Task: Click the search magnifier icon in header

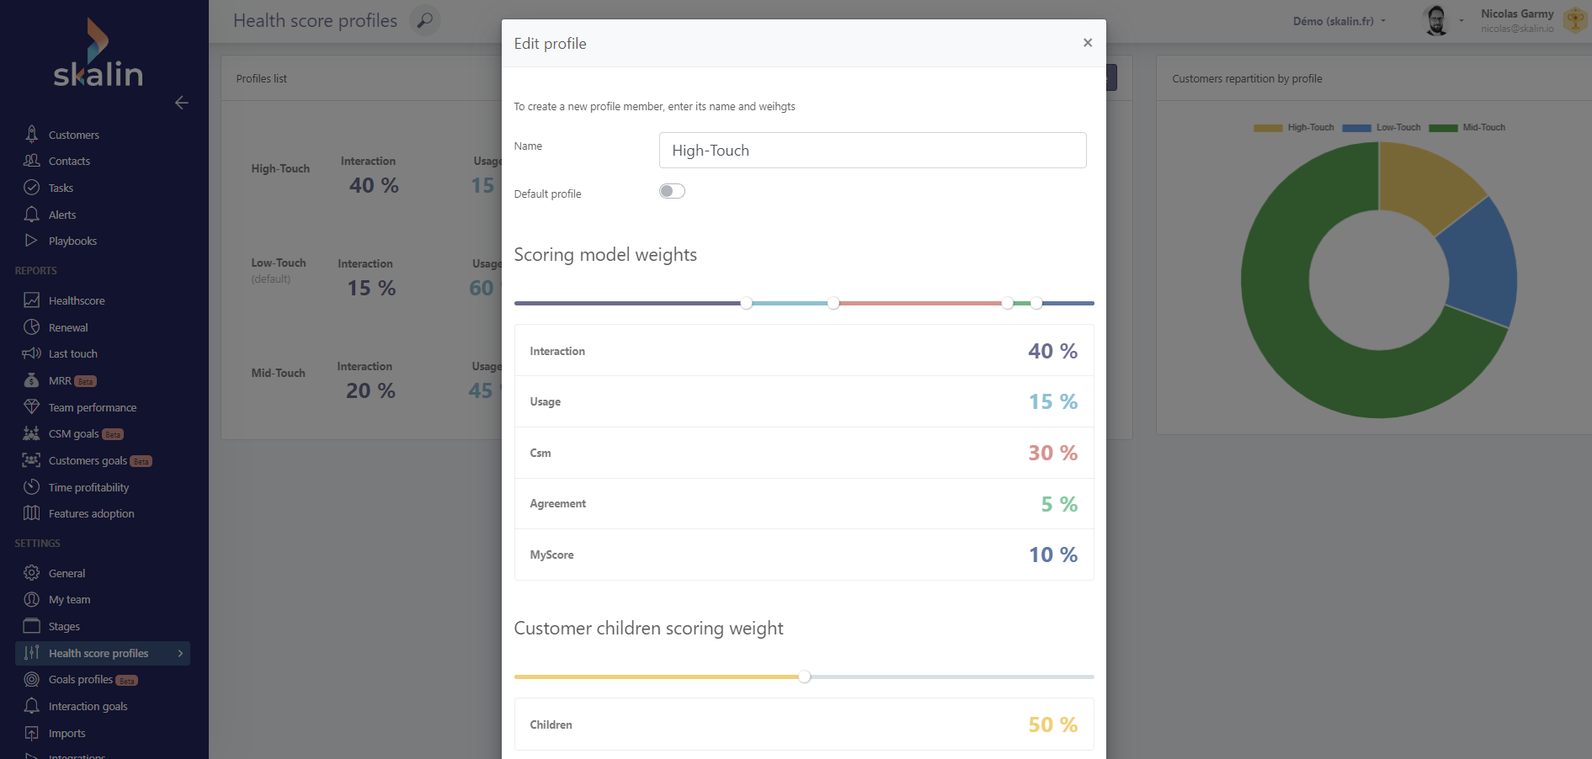Action: pos(425,20)
